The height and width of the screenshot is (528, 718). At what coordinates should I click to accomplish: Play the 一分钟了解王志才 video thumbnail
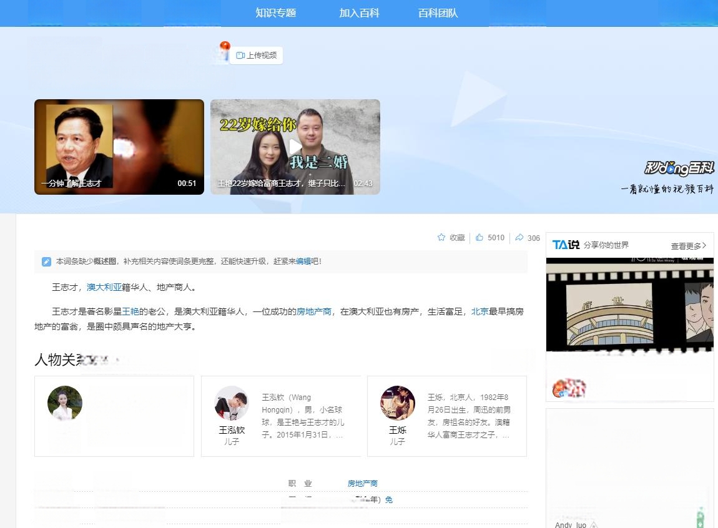[119, 147]
